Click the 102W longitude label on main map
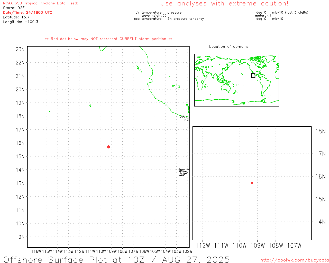The width and height of the screenshot is (329, 263). pos(187,251)
